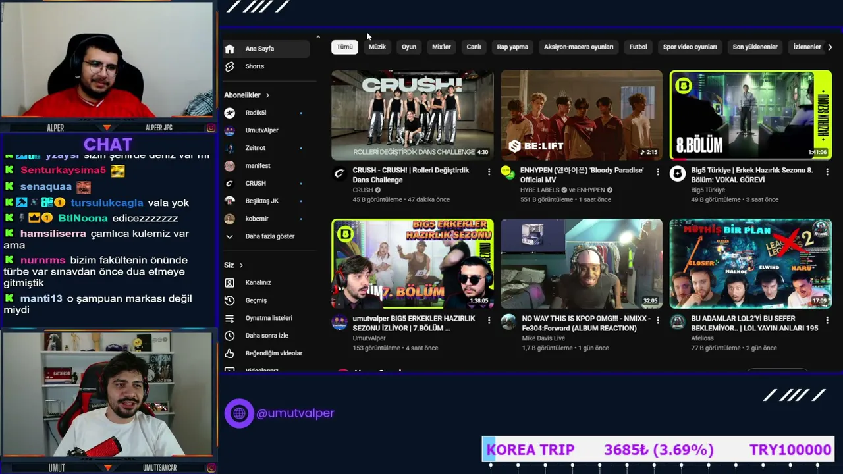Open Radik5l subscription avatar in sidebar
Image resolution: width=843 pixels, height=474 pixels.
pyautogui.click(x=229, y=113)
